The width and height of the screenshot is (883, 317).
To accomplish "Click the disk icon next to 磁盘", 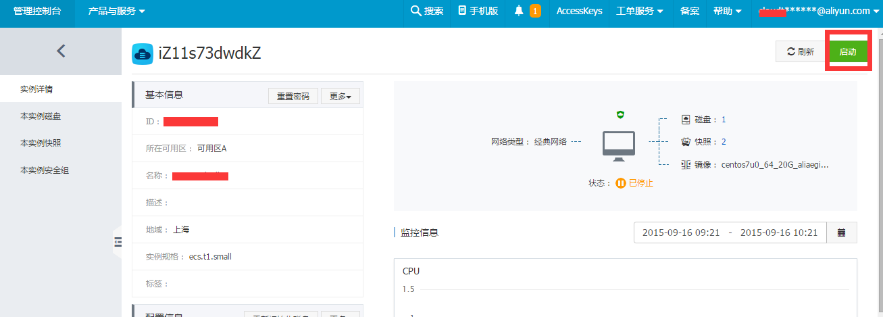I will tap(686, 120).
